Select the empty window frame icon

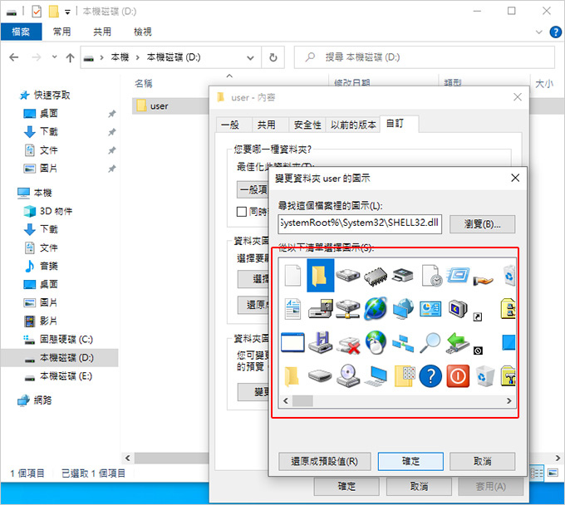pyautogui.click(x=292, y=342)
